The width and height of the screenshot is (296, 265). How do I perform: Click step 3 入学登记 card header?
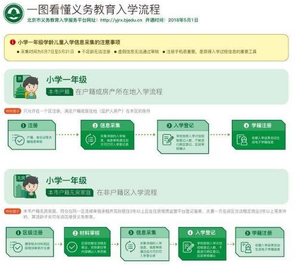click(x=183, y=126)
